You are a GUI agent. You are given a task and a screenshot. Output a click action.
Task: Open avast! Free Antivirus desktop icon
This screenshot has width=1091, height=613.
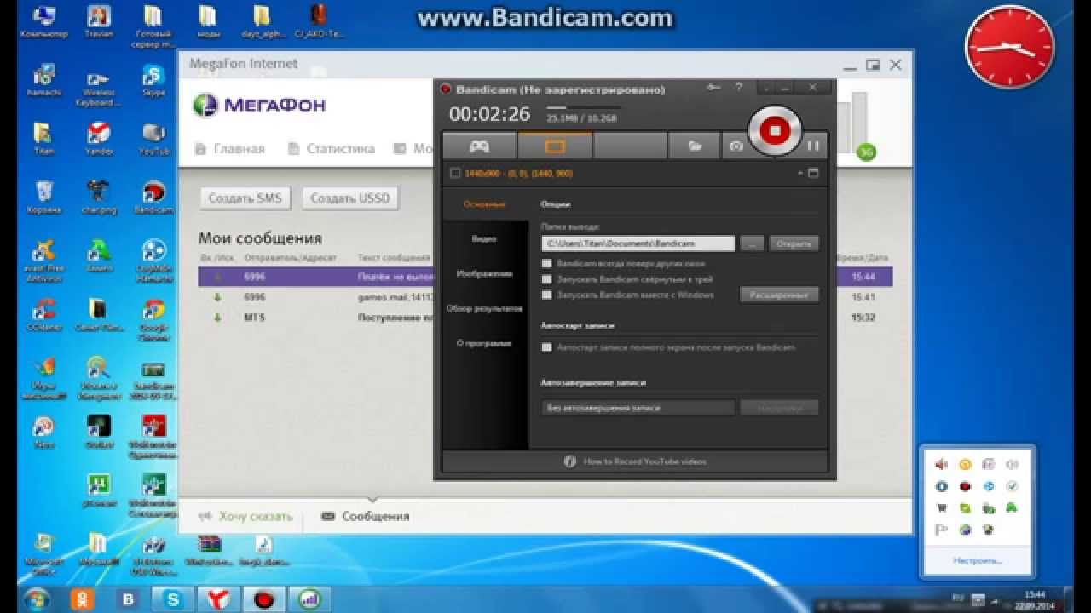(x=43, y=261)
